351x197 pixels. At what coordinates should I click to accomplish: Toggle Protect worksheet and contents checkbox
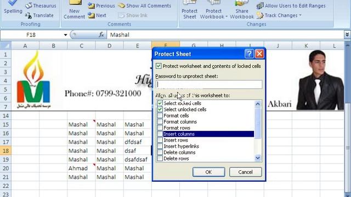[x=158, y=66]
